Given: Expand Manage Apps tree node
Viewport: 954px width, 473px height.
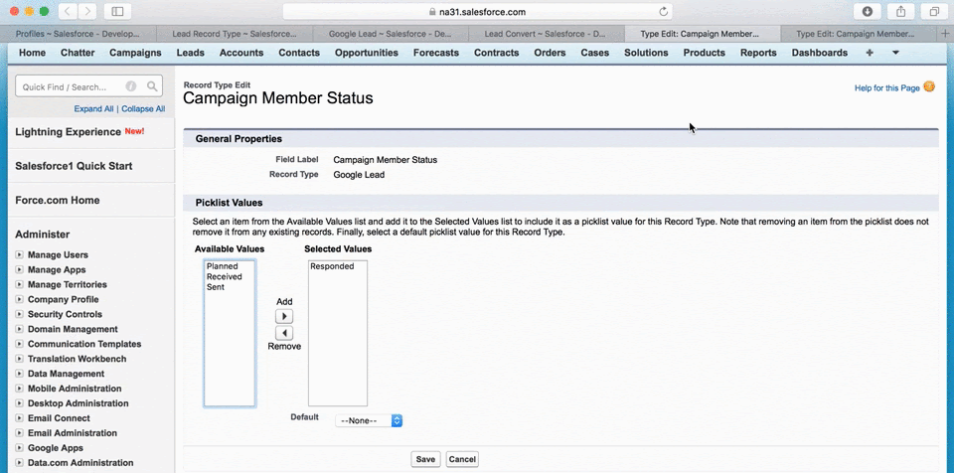Looking at the screenshot, I should 20,269.
